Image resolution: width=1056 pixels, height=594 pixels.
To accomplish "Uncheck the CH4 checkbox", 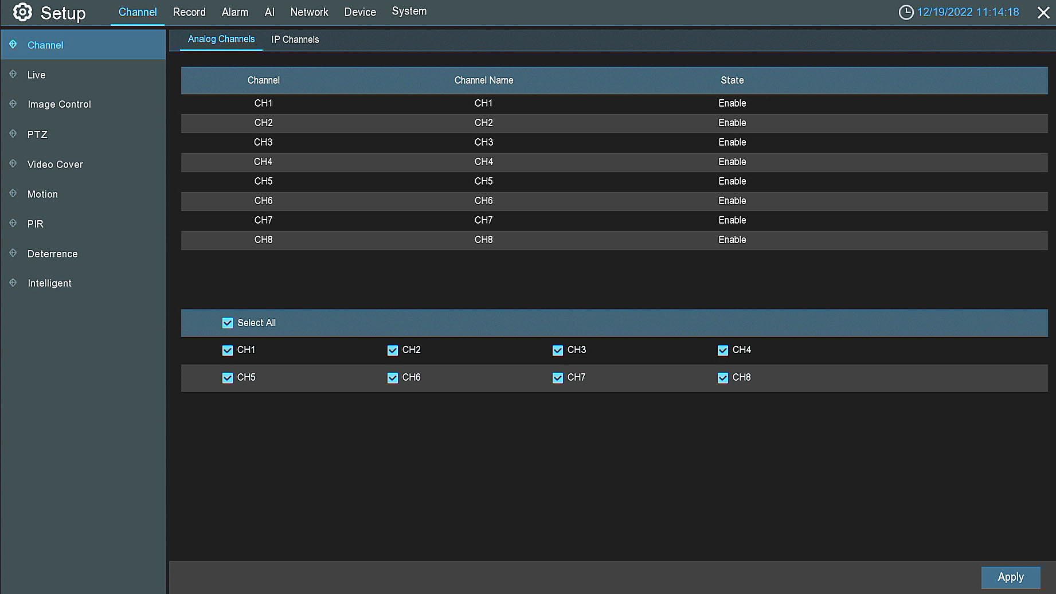I will click(x=723, y=350).
